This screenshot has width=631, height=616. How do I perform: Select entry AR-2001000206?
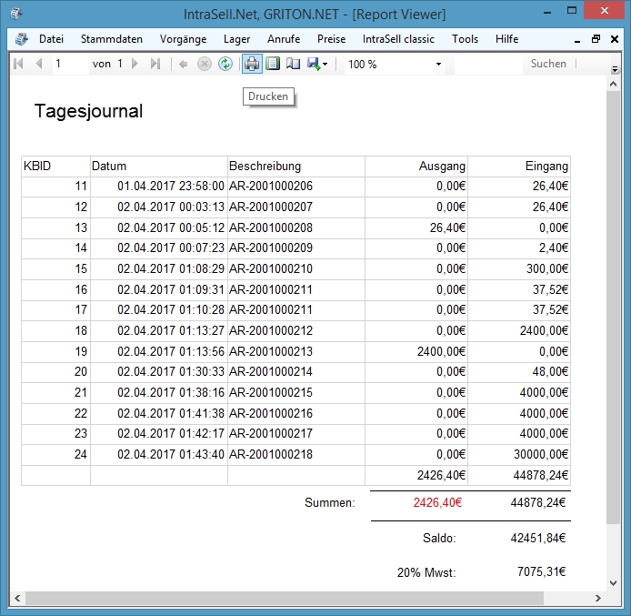(271, 186)
